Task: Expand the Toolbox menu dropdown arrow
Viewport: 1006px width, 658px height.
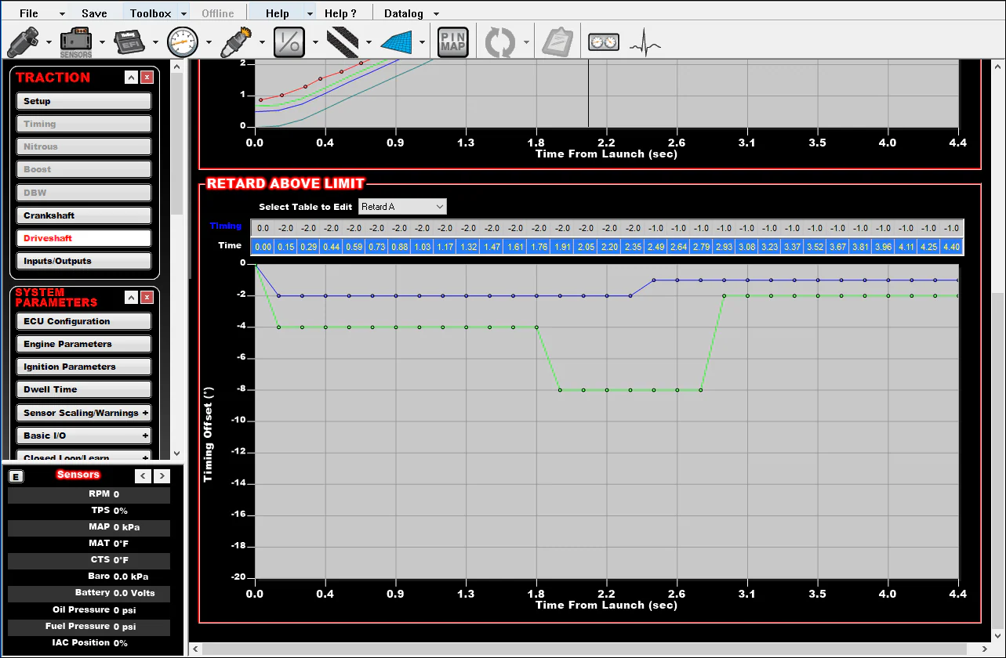Action: pos(183,13)
